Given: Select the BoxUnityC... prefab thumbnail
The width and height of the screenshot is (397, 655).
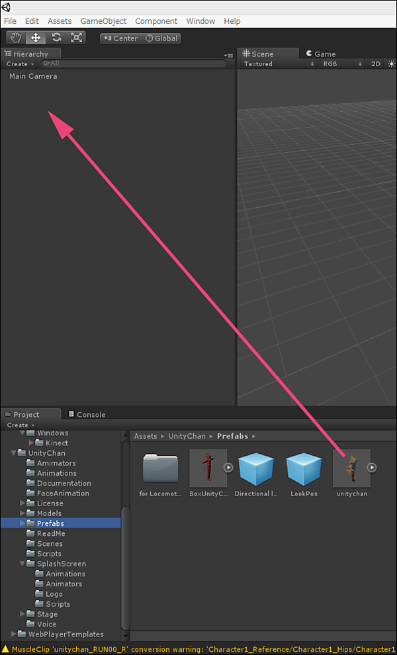Looking at the screenshot, I should pos(208,468).
